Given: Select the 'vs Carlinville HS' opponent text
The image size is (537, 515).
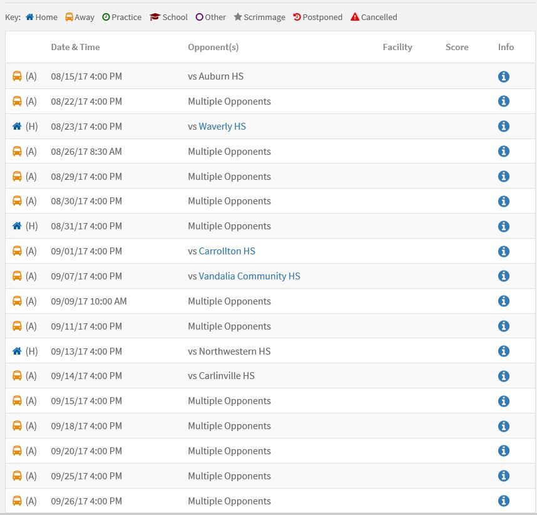Looking at the screenshot, I should click(x=221, y=376).
